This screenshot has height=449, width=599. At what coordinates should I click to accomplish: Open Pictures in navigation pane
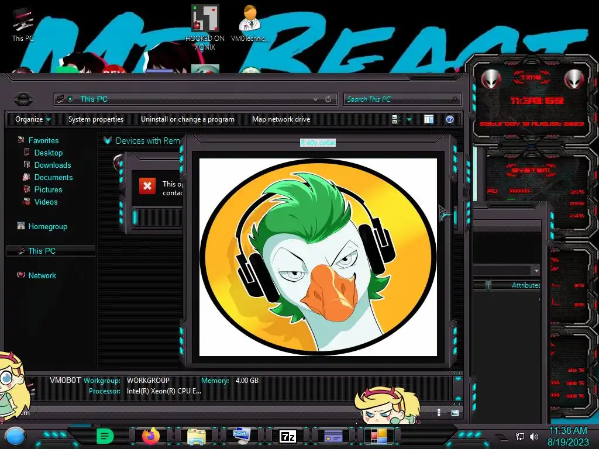pos(48,189)
